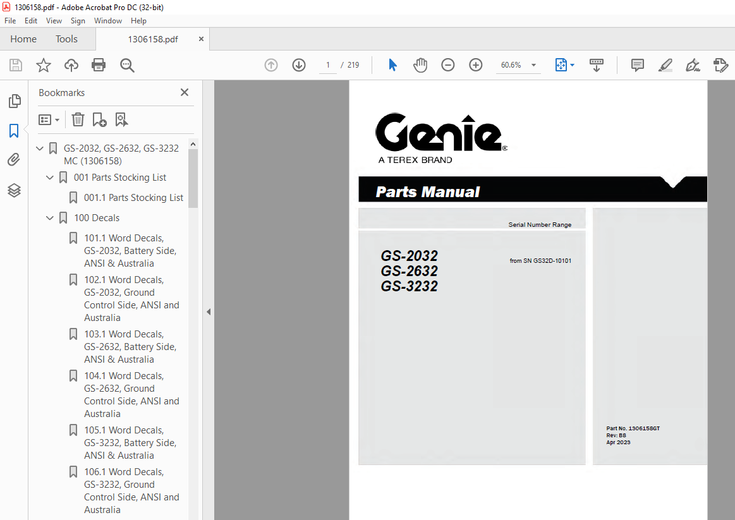
Task: Click the scrolling mode keyboard icon
Action: pos(596,65)
